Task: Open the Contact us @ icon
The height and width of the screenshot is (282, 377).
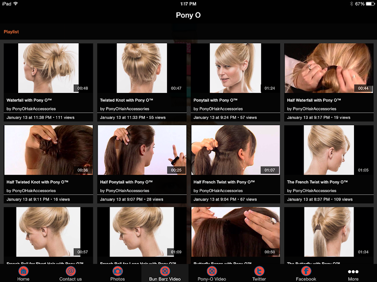Action: pyautogui.click(x=70, y=271)
